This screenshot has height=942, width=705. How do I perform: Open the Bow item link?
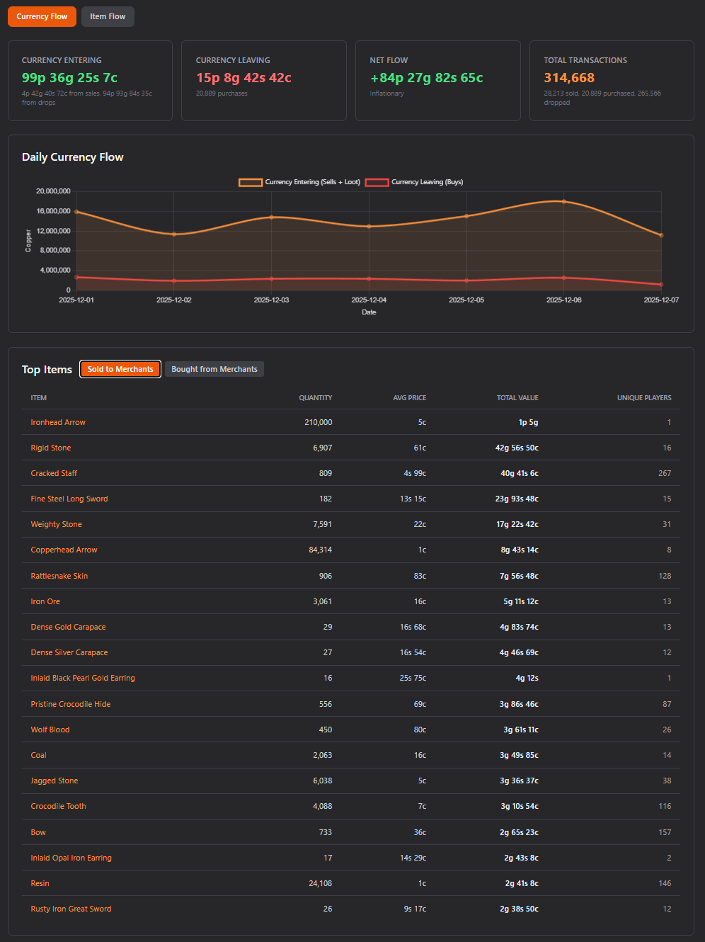tap(38, 832)
